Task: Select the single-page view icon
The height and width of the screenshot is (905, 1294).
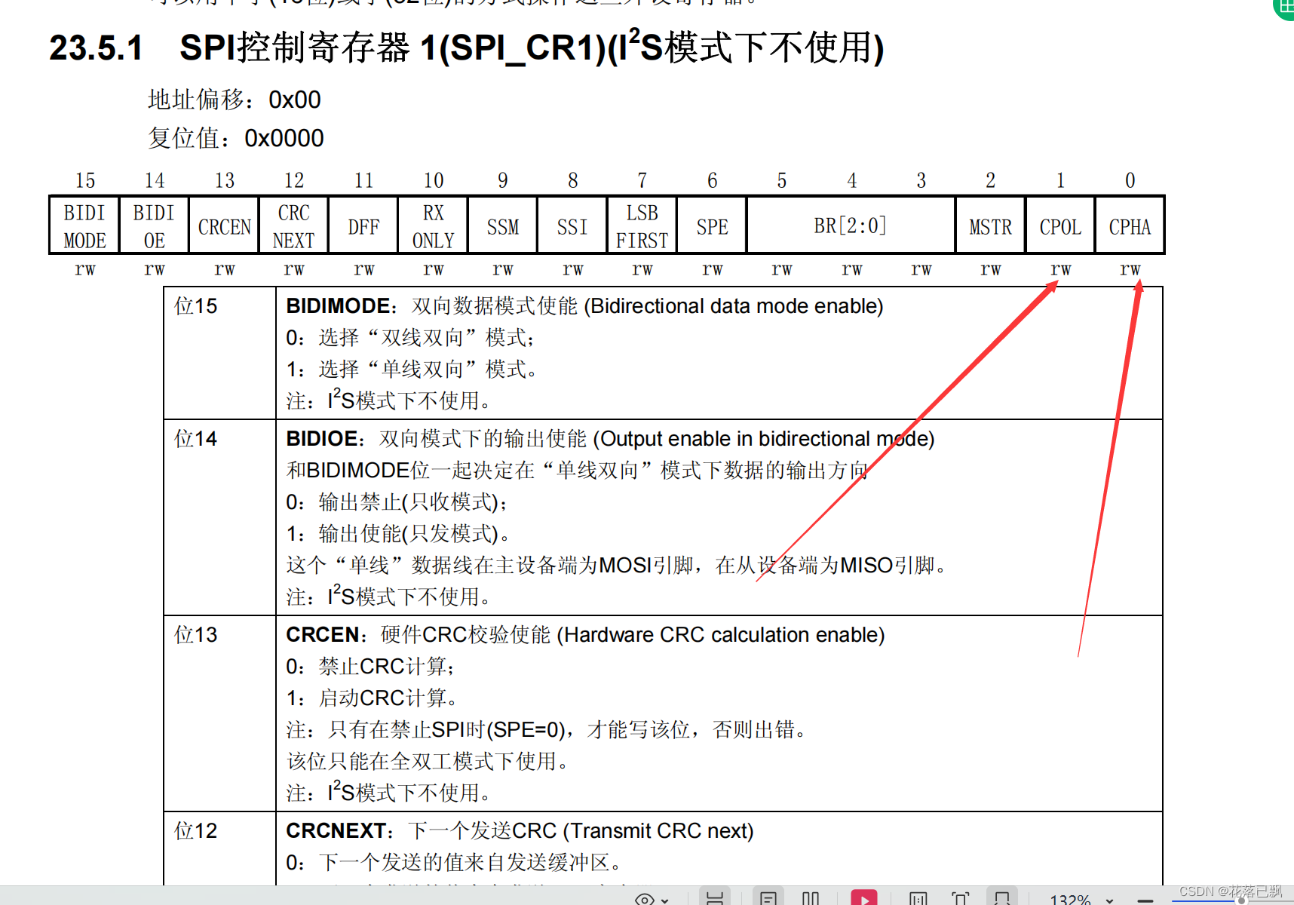Action: pos(768,898)
